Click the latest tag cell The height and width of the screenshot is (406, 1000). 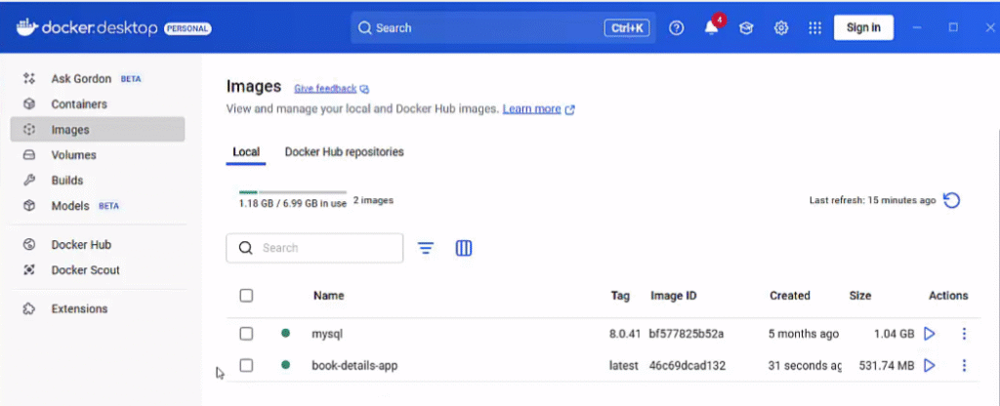tap(624, 366)
